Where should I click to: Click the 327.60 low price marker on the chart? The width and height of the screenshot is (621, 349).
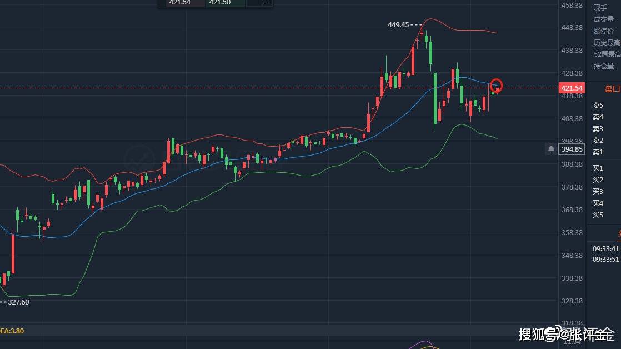click(x=19, y=302)
